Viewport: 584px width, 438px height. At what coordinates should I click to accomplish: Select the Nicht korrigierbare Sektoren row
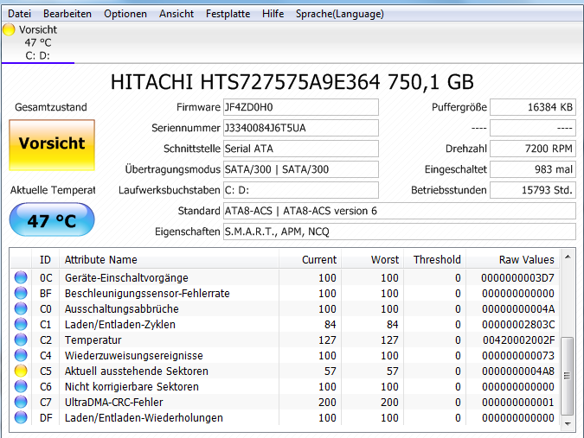point(285,387)
